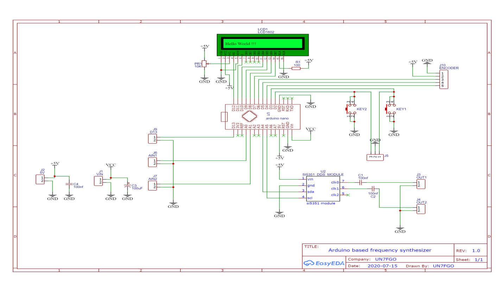Click the 'TITLE:' label in title block
The width and height of the screenshot is (499, 291).
(x=311, y=247)
